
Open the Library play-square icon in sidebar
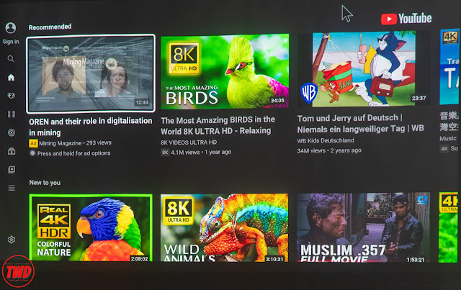pos(12,170)
